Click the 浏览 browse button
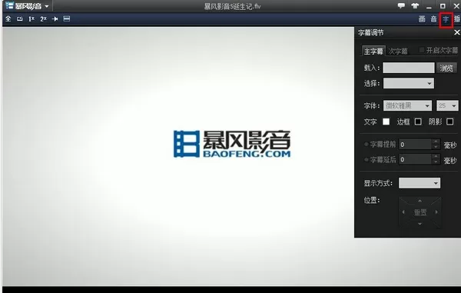Image resolution: width=461 pixels, height=293 pixels. (x=446, y=68)
